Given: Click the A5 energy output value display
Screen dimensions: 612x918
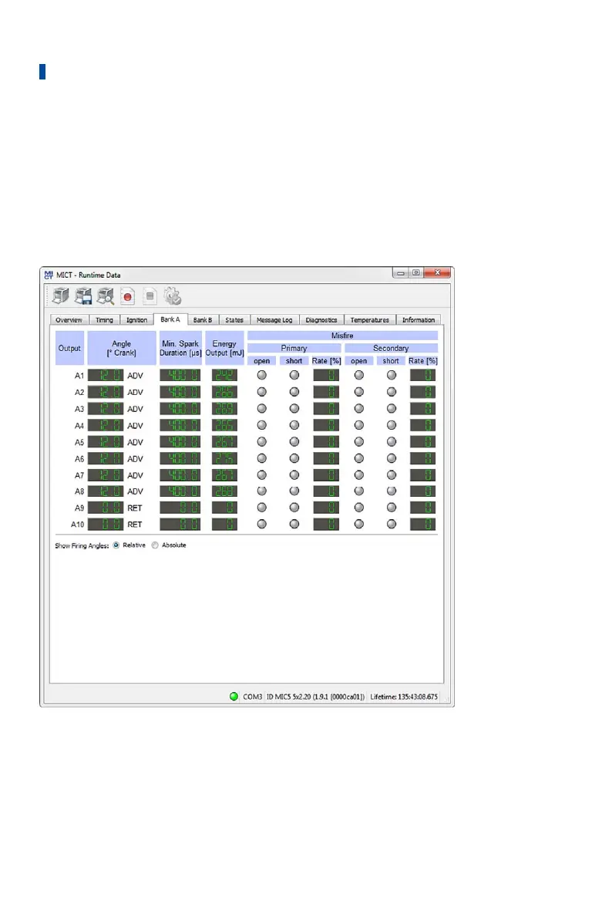Looking at the screenshot, I should pos(224,441).
